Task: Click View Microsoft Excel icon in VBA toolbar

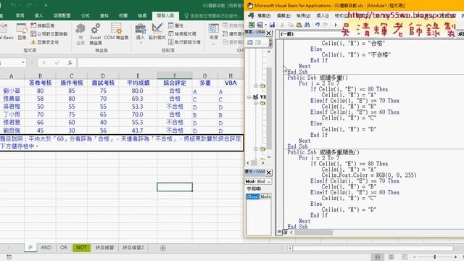Action: [252, 25]
